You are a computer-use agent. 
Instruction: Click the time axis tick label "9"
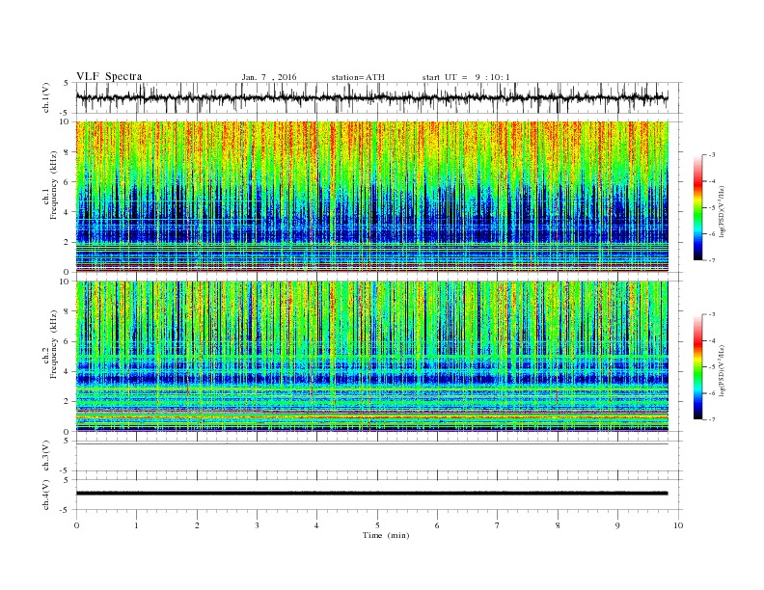617,525
